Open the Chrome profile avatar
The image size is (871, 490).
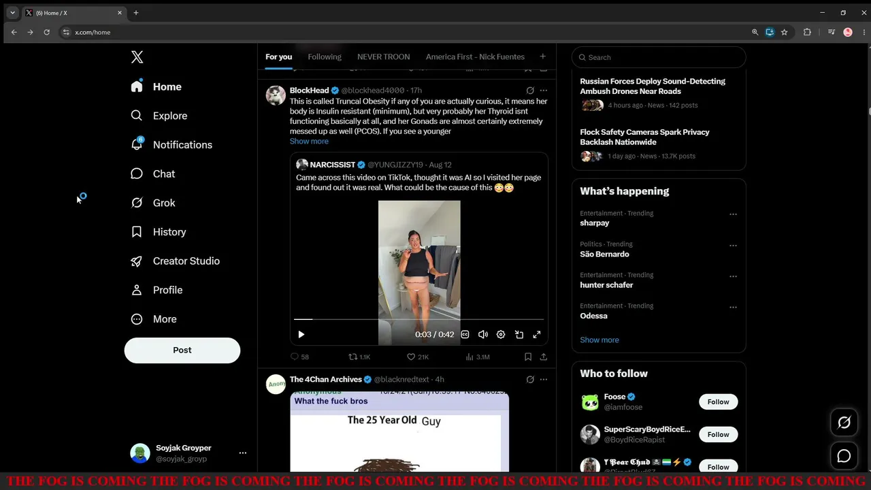(848, 32)
